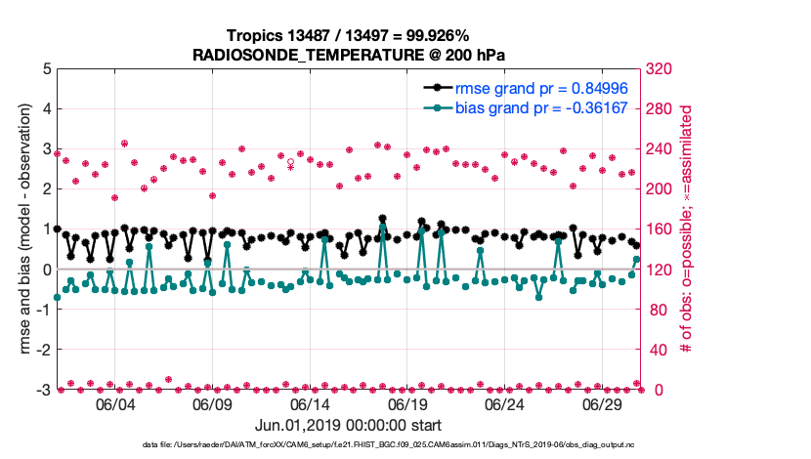Image resolution: width=811 pixels, height=459 pixels.
Task: Click the Tropics 13487 / 13497 title line
Action: tap(349, 36)
